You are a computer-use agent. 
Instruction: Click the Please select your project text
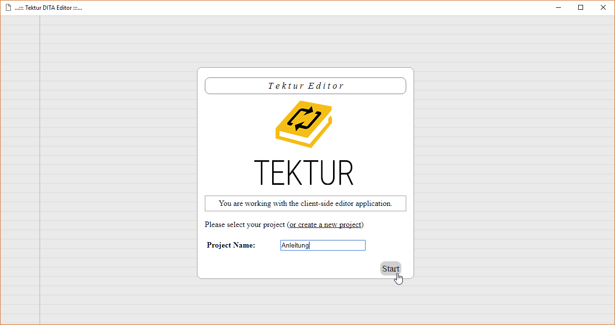(x=245, y=225)
